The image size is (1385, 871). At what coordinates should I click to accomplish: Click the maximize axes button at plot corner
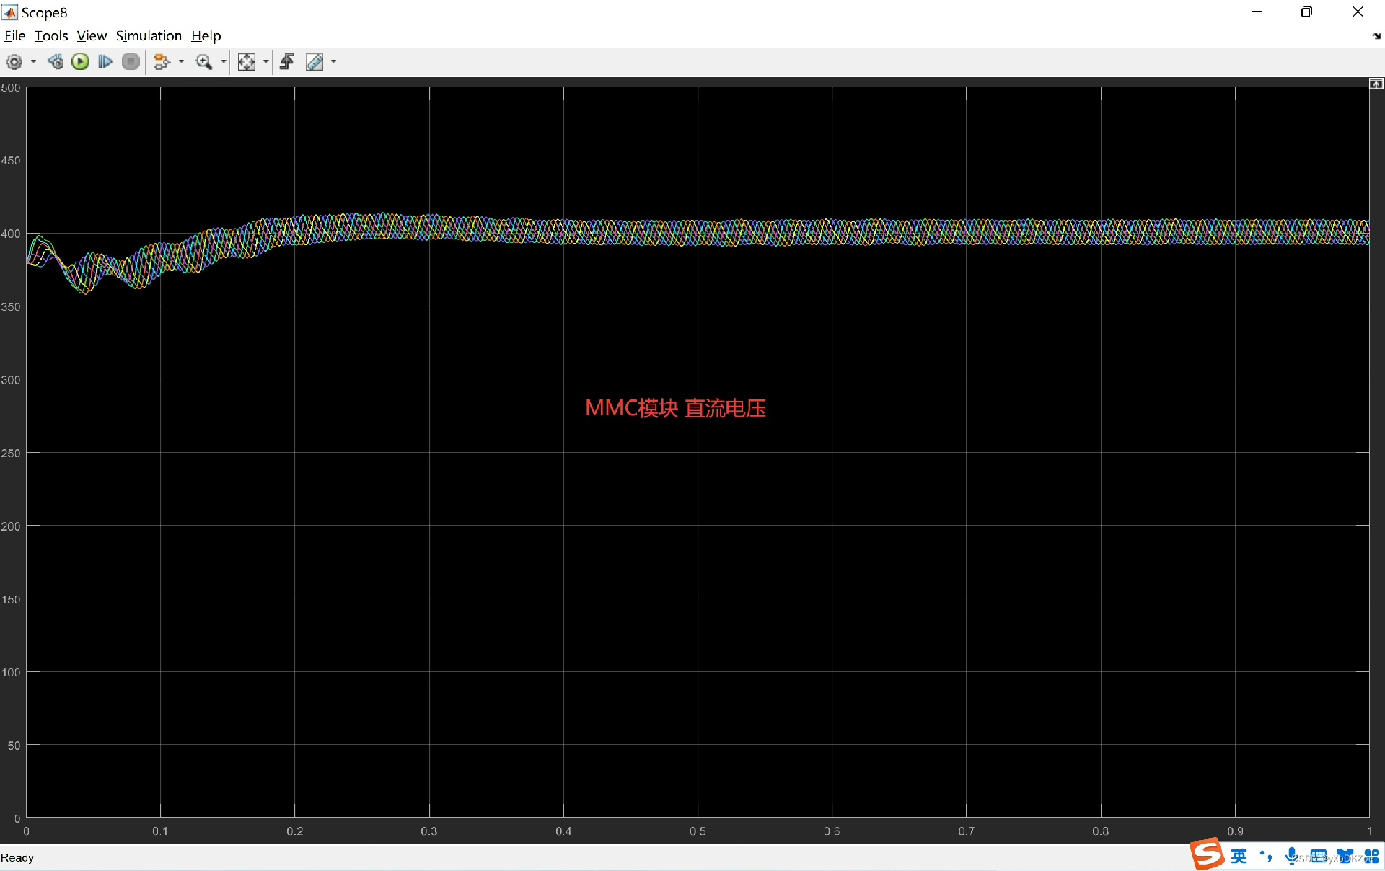[x=1376, y=84]
